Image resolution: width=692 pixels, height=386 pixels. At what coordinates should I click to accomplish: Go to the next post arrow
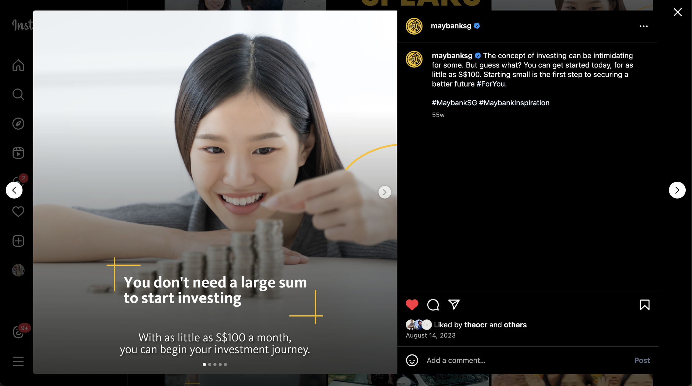point(677,190)
